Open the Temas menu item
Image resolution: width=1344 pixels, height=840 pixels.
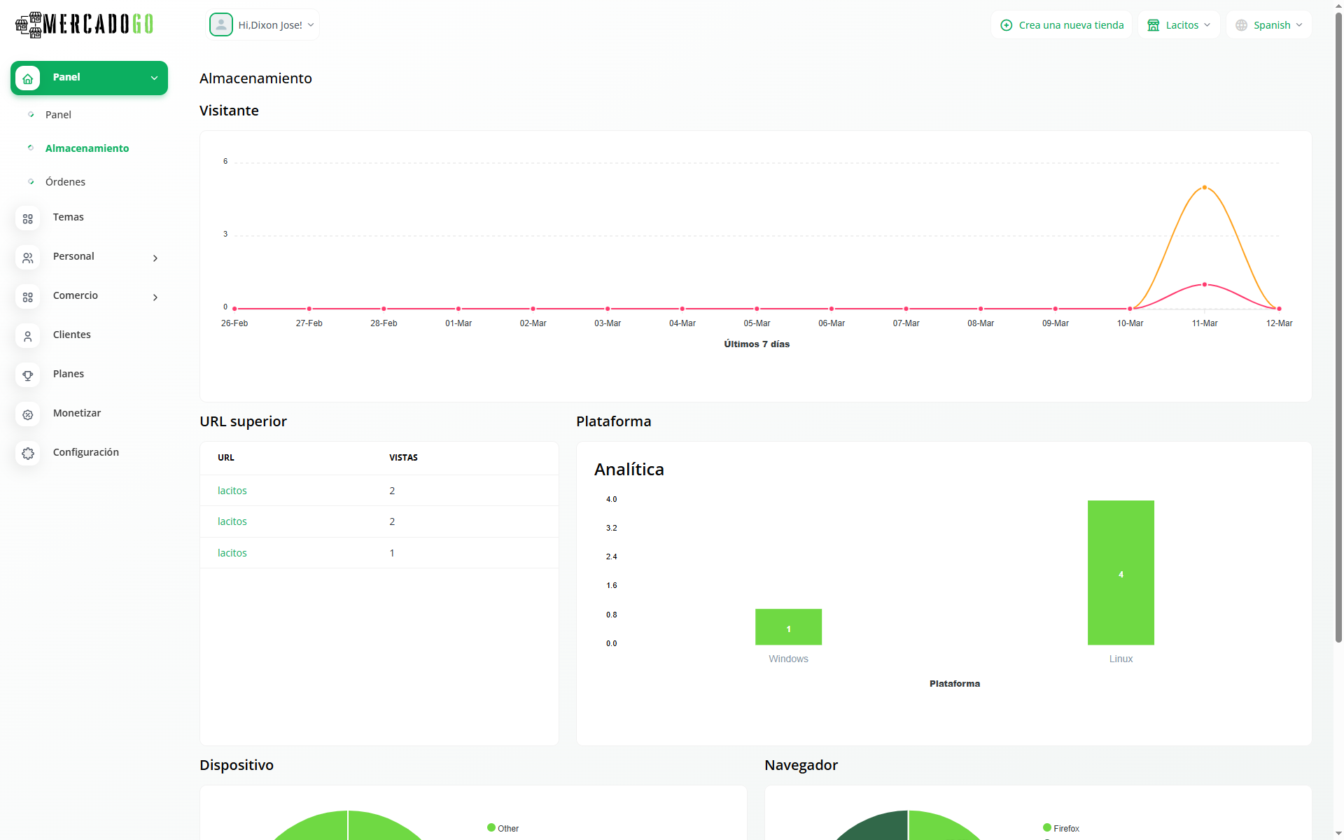point(68,217)
